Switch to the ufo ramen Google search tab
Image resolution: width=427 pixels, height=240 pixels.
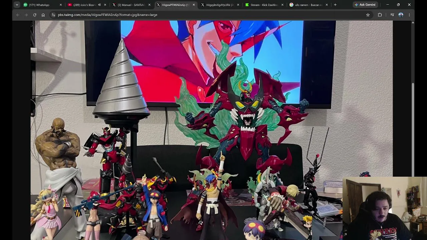[x=309, y=5]
